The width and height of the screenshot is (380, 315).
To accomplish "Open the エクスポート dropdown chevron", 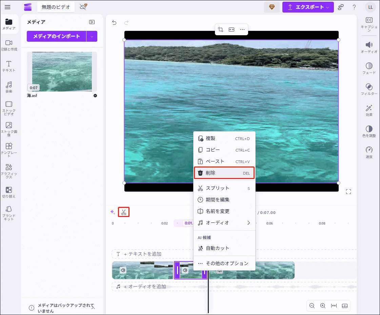I will click(x=328, y=7).
